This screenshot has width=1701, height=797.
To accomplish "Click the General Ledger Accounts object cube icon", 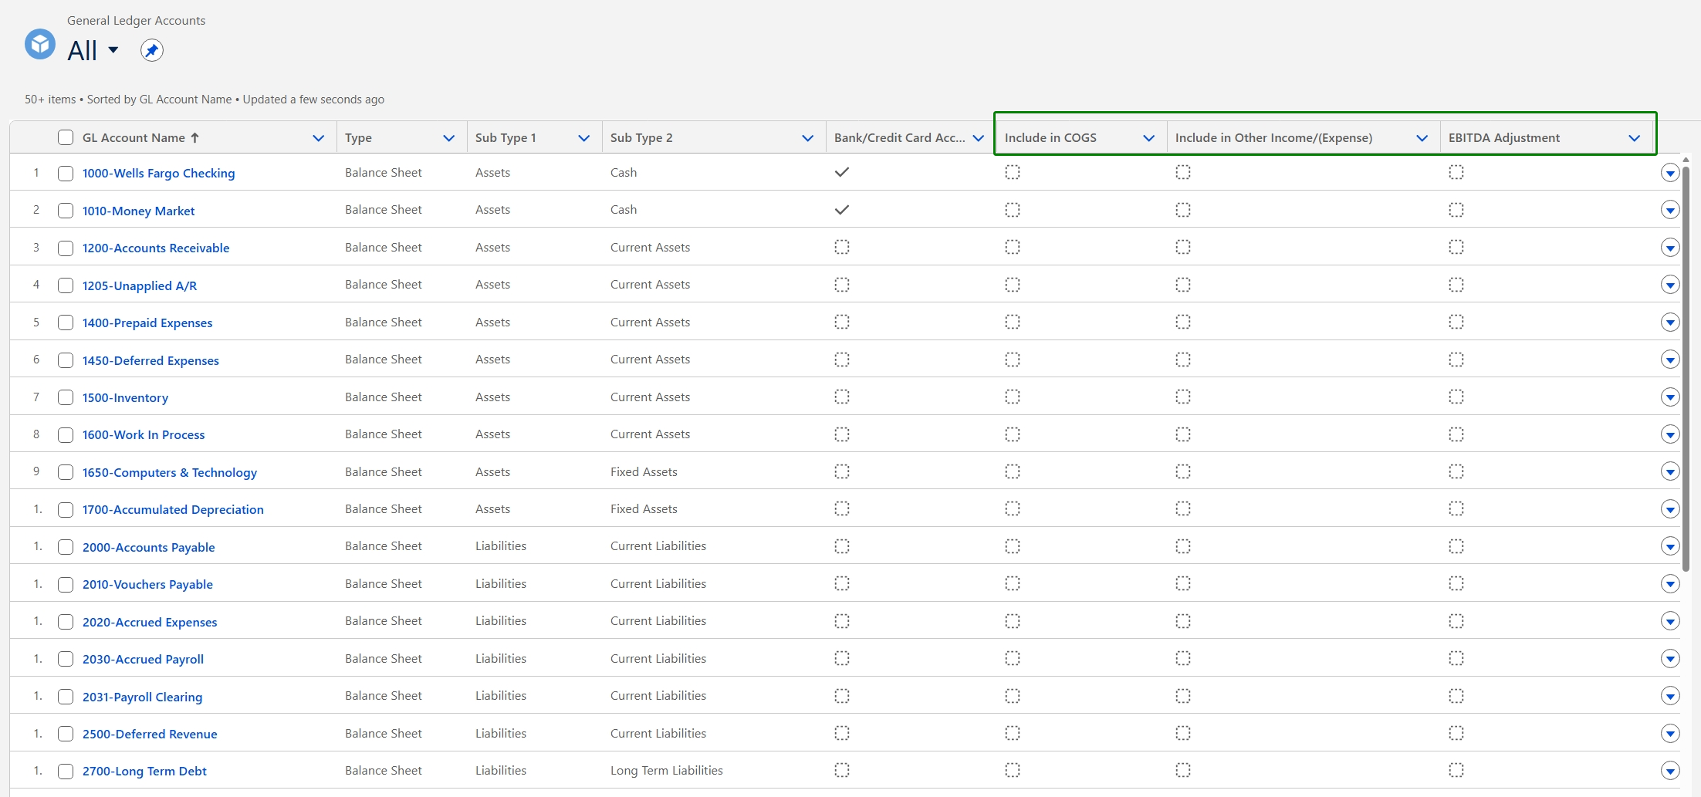I will 39,44.
